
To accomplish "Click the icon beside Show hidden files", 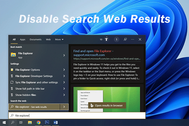I will tap(12, 95).
